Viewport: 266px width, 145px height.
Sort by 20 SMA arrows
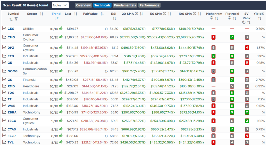click(141, 14)
